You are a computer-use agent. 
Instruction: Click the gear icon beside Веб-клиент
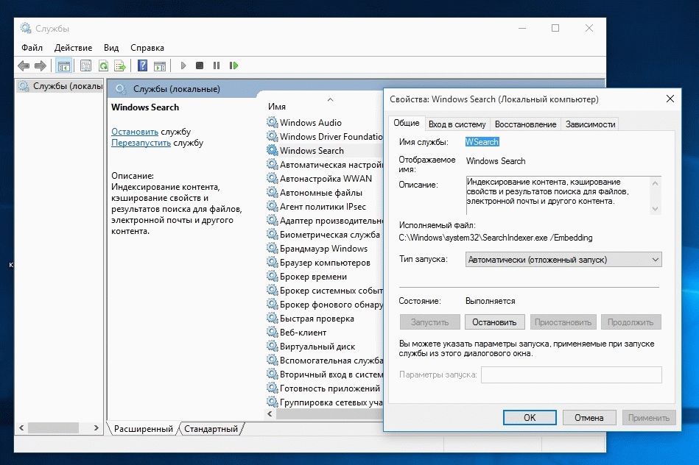click(272, 332)
